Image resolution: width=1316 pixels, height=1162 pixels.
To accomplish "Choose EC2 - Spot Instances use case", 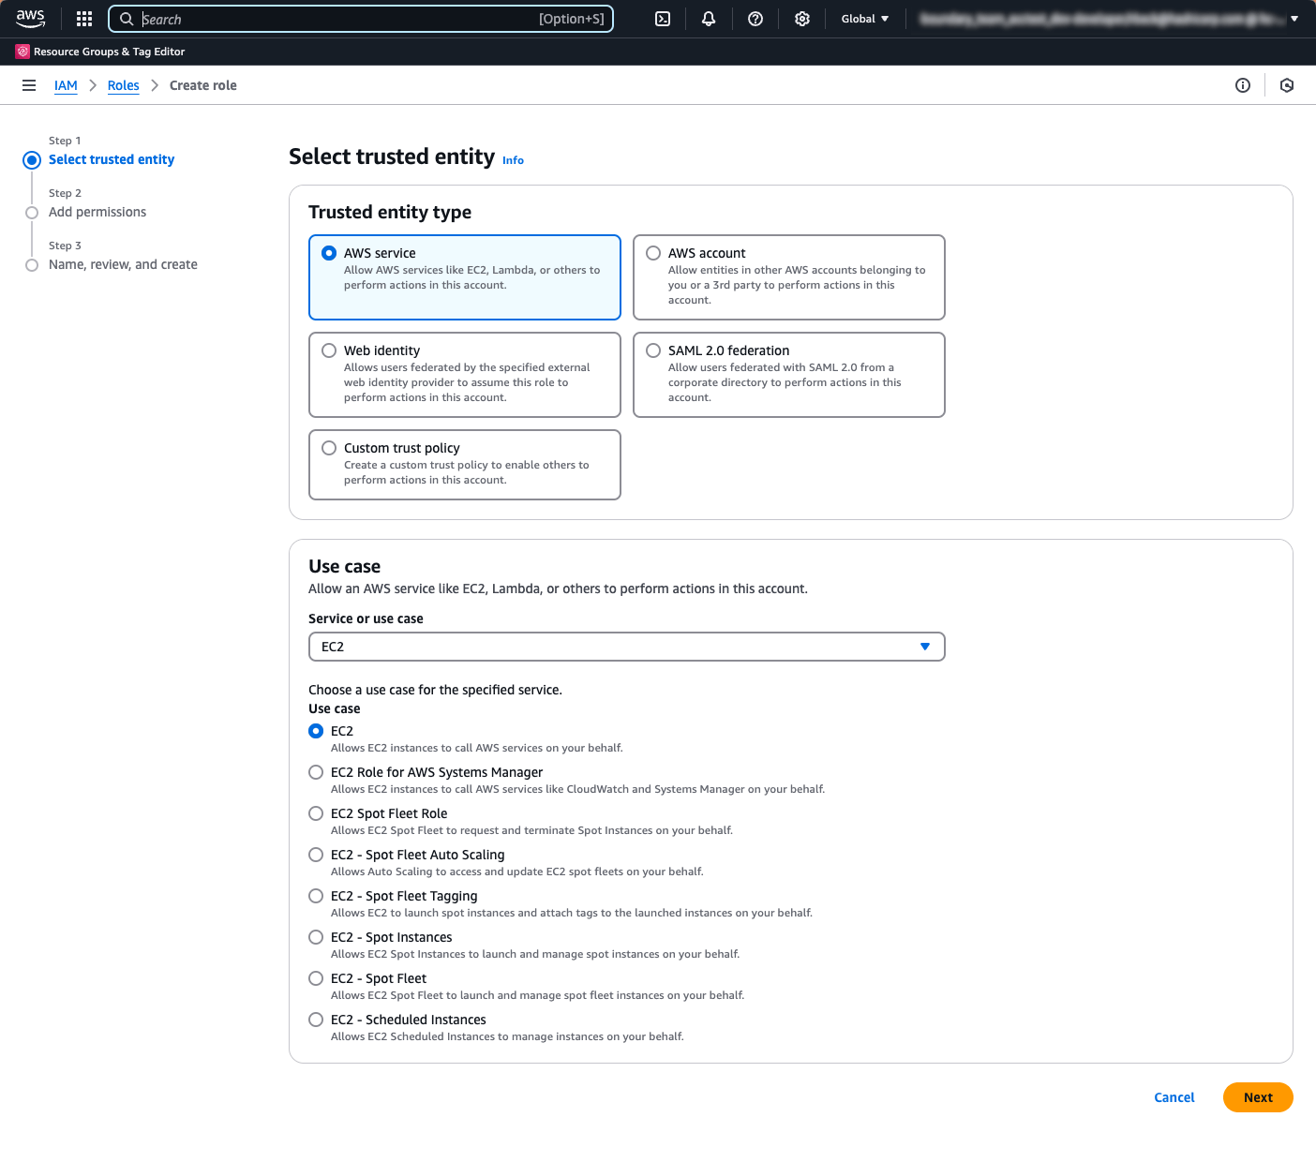I will pyautogui.click(x=316, y=937).
